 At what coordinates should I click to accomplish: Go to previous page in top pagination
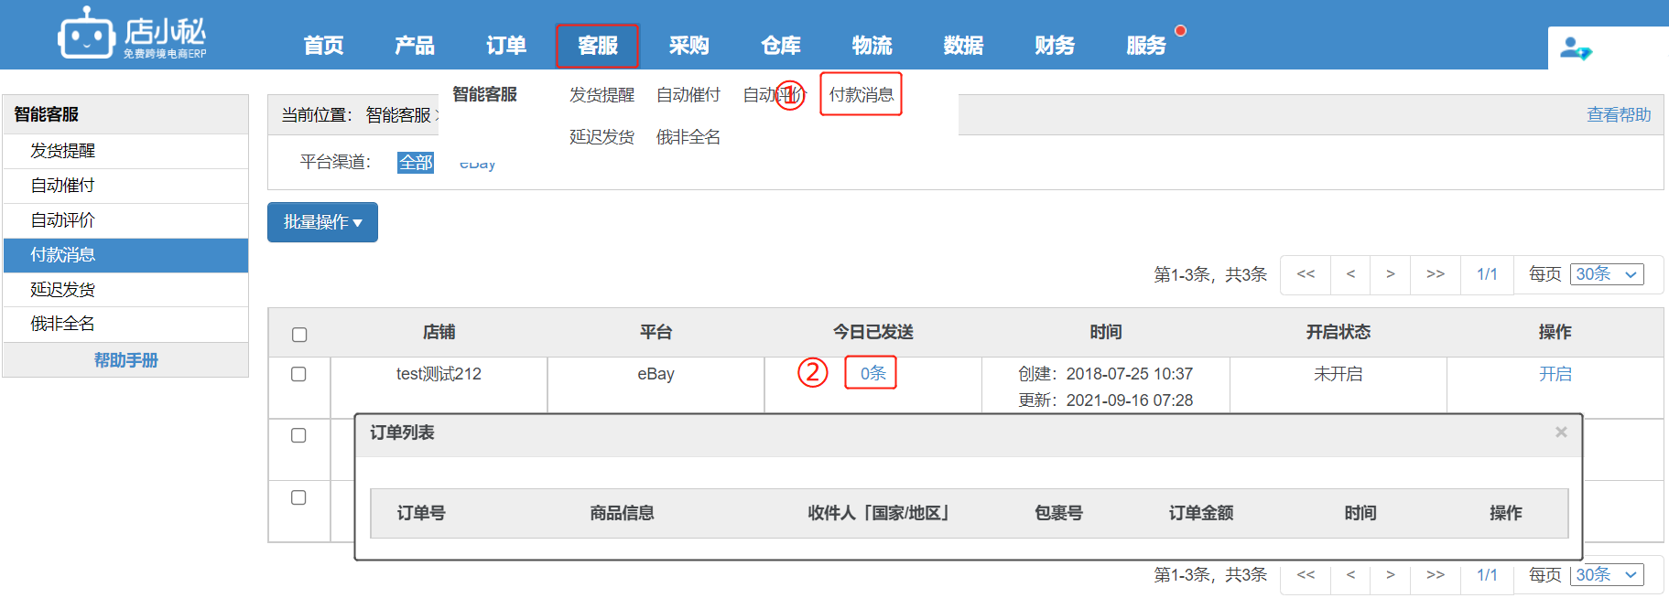(x=1349, y=274)
